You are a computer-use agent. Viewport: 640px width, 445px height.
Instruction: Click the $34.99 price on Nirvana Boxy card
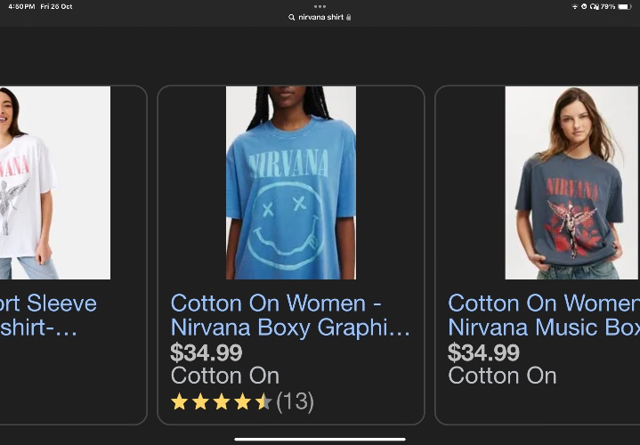pos(207,352)
